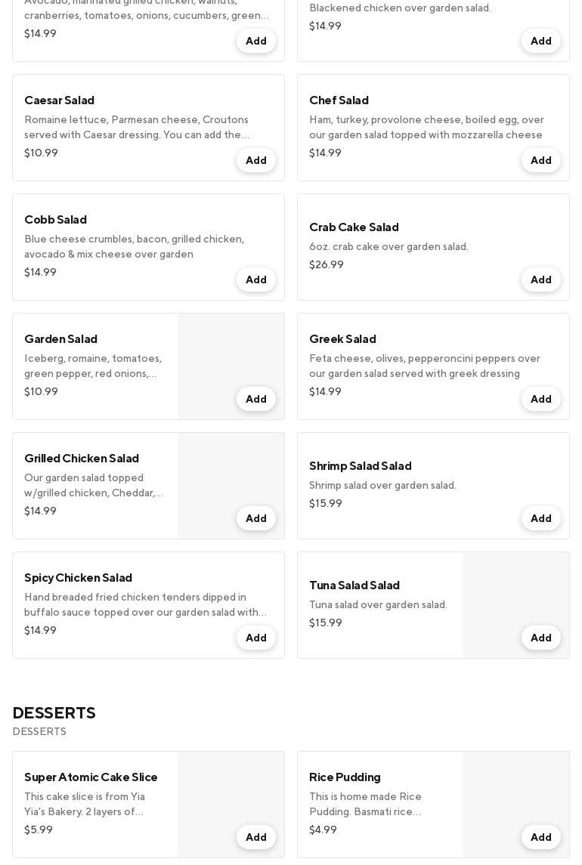Image resolution: width=582 pixels, height=865 pixels.
Task: Click Add for Cobb Salad
Action: 255,280
